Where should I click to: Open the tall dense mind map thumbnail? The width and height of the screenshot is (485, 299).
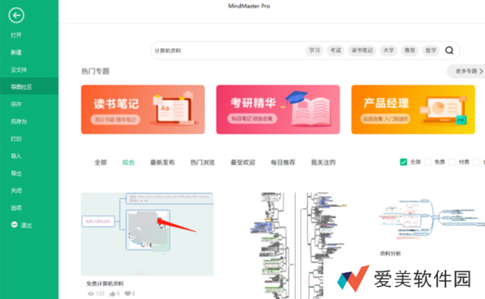click(298, 246)
